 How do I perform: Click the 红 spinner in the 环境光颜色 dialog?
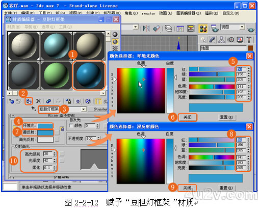[249, 69]
